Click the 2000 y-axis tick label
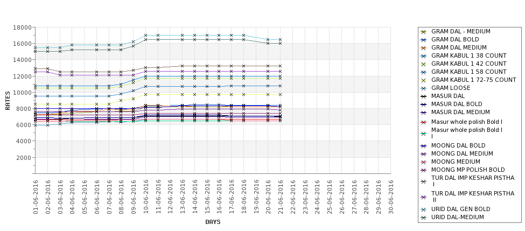Screen dimensions: 525x231 (x=24, y=158)
